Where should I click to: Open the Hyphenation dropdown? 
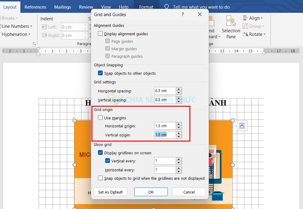[16, 34]
